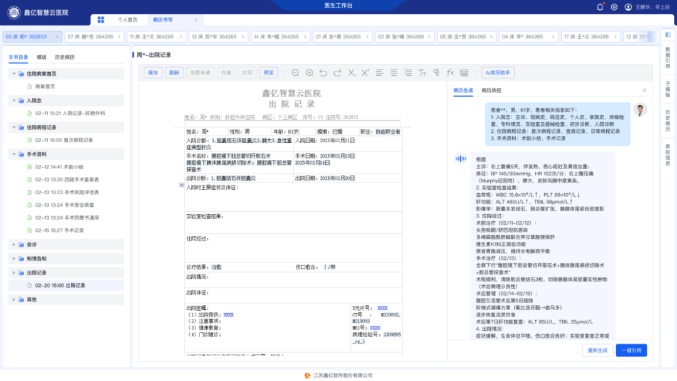The width and height of the screenshot is (677, 381).
Task: Click the 一键引用 button
Action: pyautogui.click(x=631, y=350)
